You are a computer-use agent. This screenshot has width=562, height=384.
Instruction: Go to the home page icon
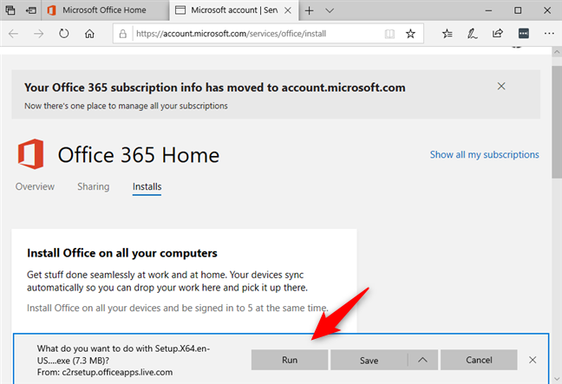tap(89, 34)
